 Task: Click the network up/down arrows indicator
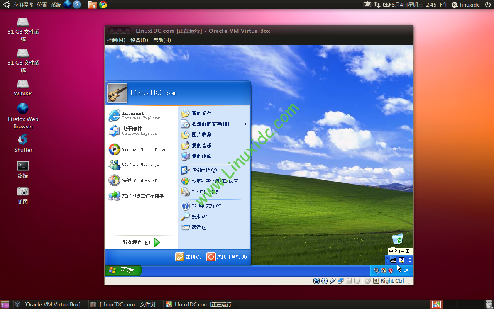coord(377,5)
